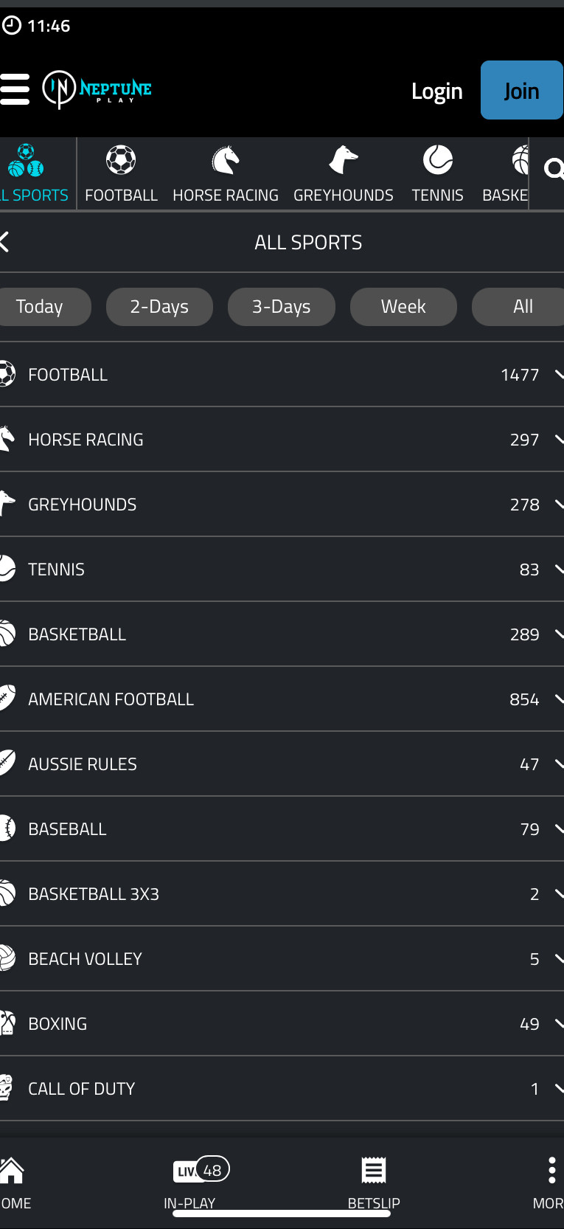Tap the back arrow beside All Sports

tap(5, 242)
